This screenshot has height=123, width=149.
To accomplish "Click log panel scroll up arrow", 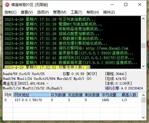I will tap(144, 19).
